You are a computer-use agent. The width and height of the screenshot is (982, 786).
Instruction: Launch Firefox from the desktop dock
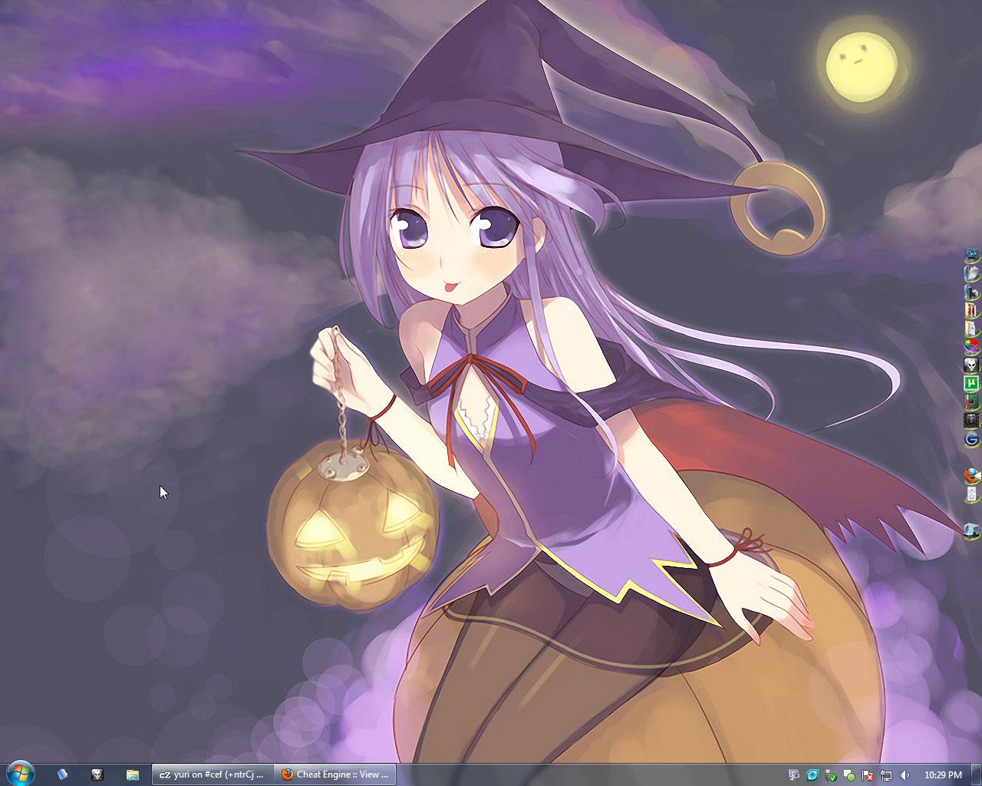[x=972, y=476]
